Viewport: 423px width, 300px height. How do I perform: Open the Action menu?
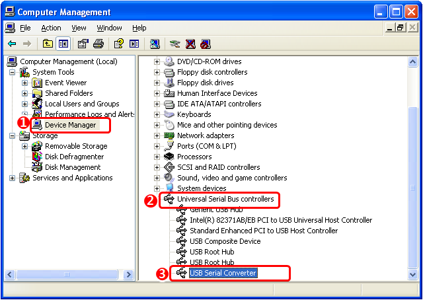click(x=51, y=28)
